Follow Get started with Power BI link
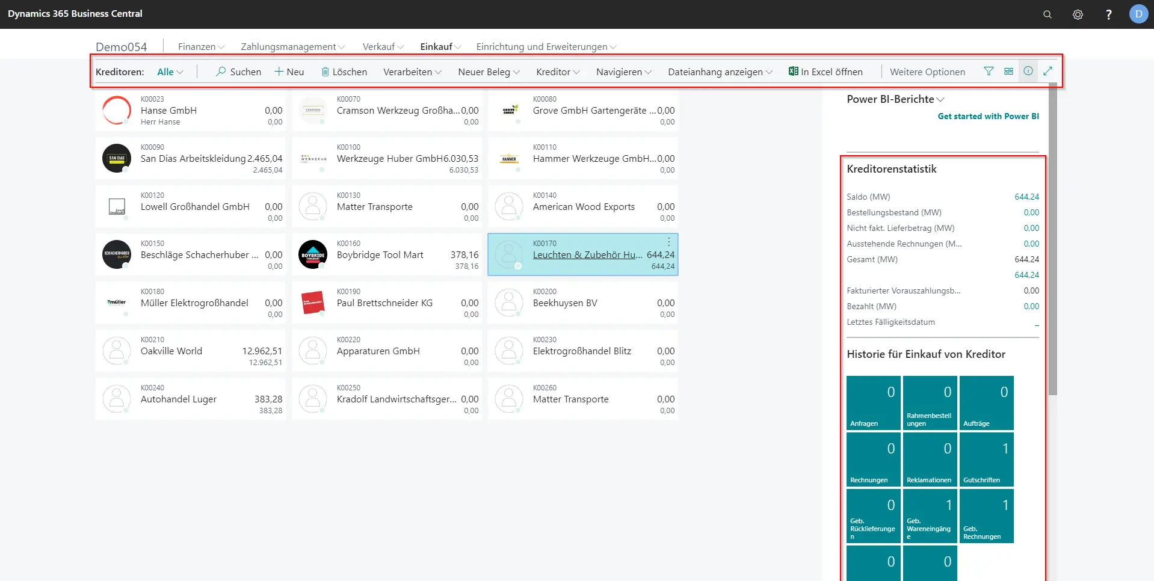Screen dimensions: 1154x581 coord(988,116)
